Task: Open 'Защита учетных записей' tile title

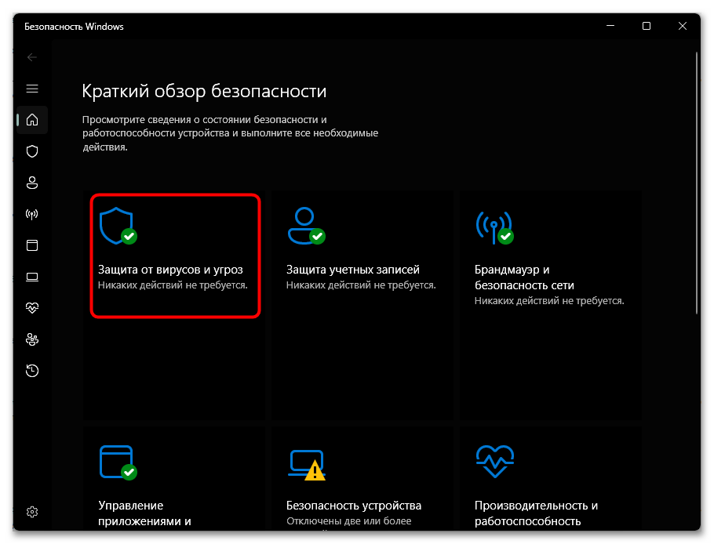Action: click(x=353, y=270)
